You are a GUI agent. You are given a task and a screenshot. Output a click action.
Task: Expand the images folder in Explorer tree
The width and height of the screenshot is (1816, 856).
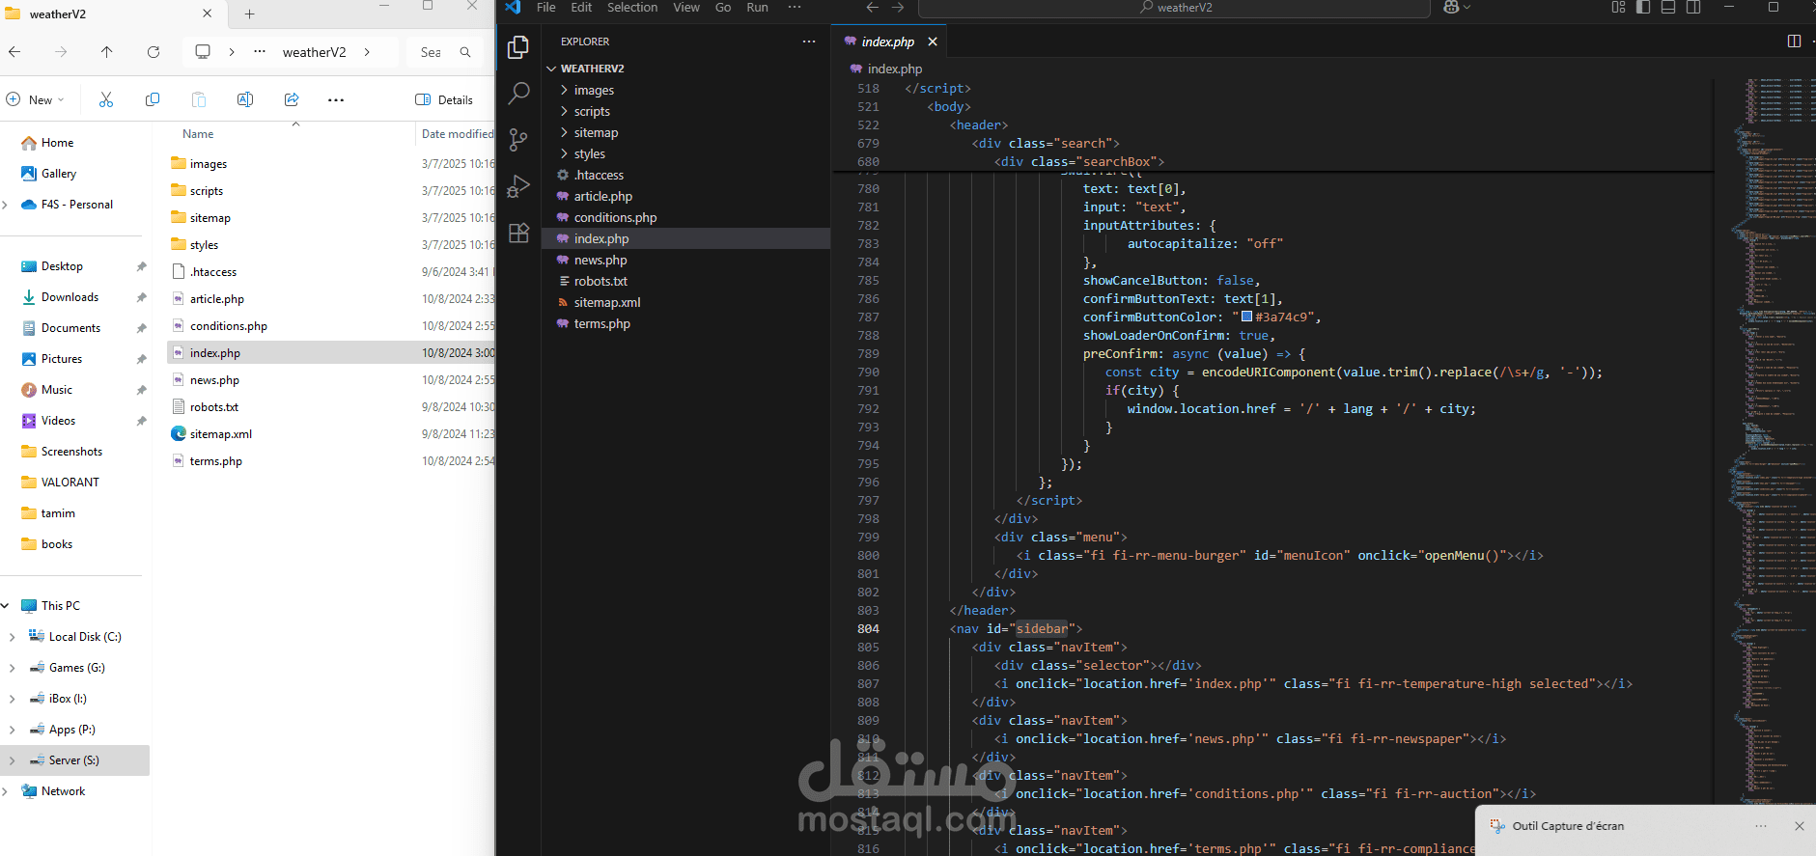click(593, 90)
